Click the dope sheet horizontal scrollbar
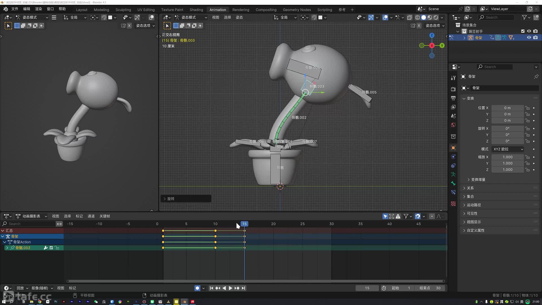 (255, 281)
